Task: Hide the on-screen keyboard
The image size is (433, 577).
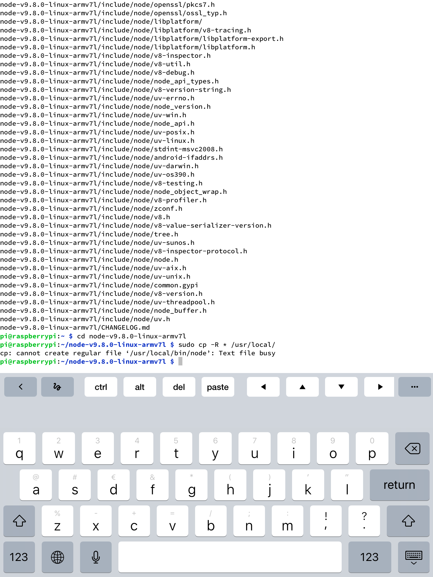Action: [x=414, y=557]
